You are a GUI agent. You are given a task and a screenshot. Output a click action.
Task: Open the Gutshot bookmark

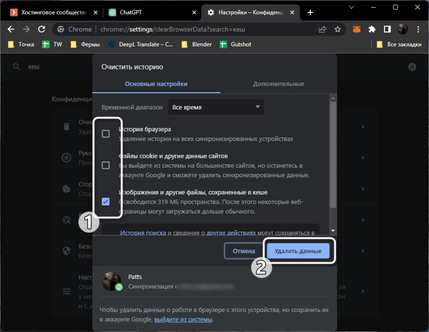236,44
